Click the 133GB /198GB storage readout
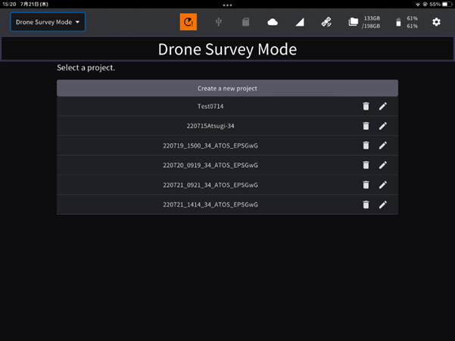455x341 pixels. click(371, 22)
